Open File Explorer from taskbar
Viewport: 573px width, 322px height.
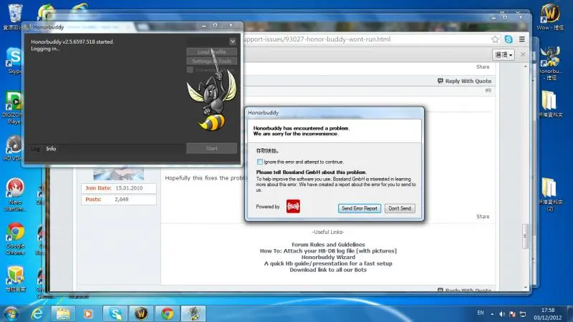[63, 313]
